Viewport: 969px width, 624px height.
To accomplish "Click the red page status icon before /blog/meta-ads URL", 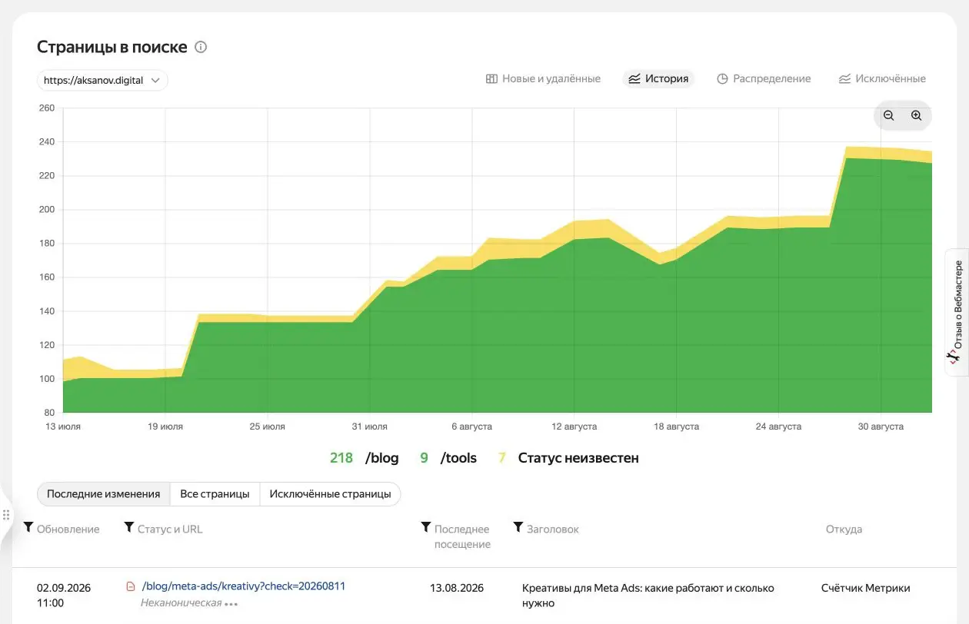I will tap(131, 586).
